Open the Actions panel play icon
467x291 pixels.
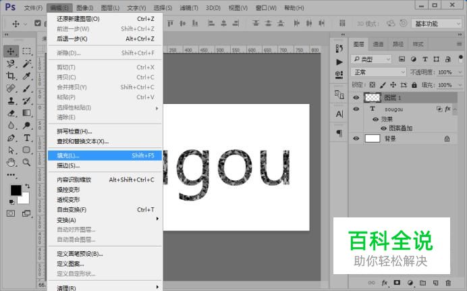[339, 62]
